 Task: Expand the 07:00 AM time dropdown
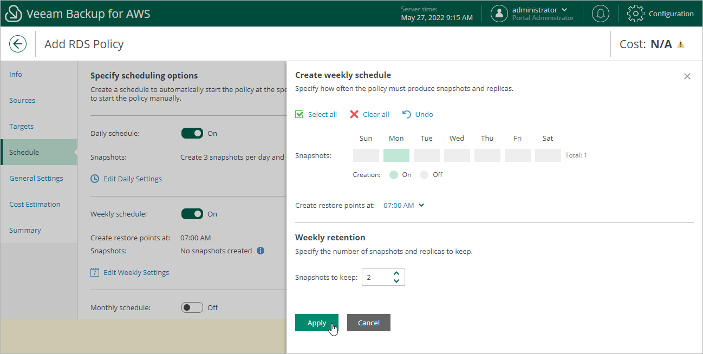[x=403, y=205]
